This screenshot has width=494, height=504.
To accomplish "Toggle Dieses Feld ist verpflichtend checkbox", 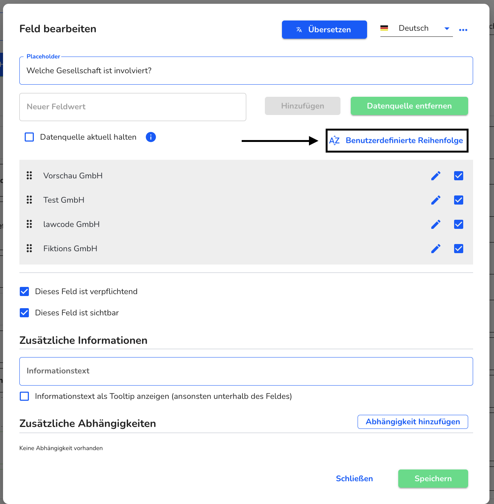I will coord(24,291).
